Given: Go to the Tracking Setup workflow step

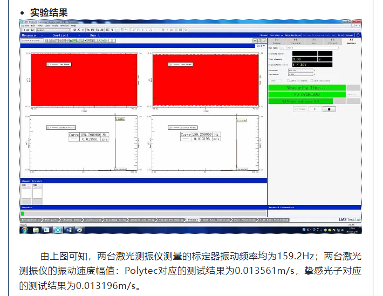Looking at the screenshot, I should (115, 220).
